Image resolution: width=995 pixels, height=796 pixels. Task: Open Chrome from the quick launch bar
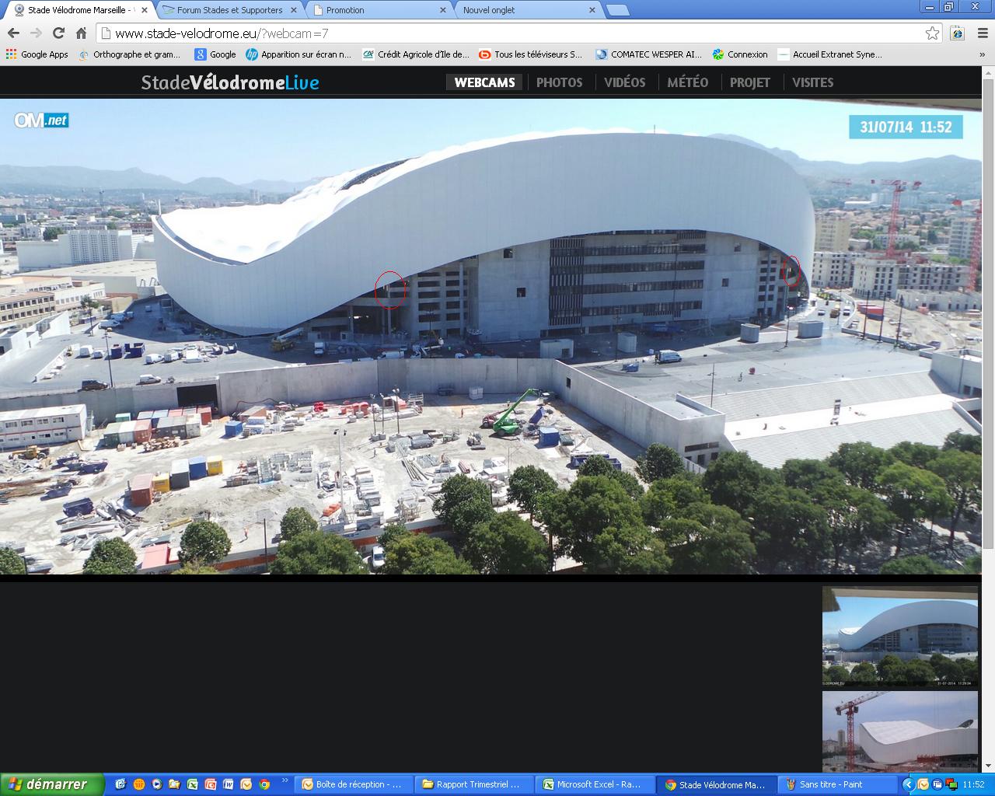264,784
